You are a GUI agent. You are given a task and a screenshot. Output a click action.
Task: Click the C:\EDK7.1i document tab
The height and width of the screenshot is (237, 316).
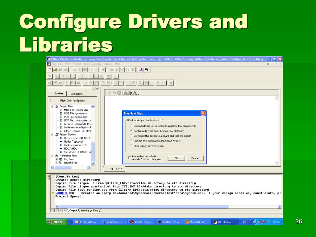[x=115, y=169]
